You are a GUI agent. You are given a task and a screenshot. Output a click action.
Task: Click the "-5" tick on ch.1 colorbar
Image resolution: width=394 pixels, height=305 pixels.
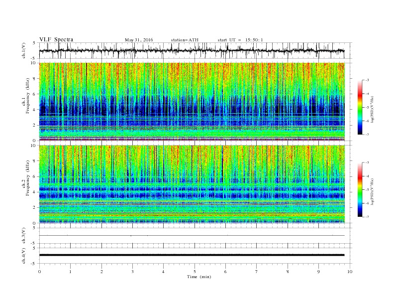367,108
